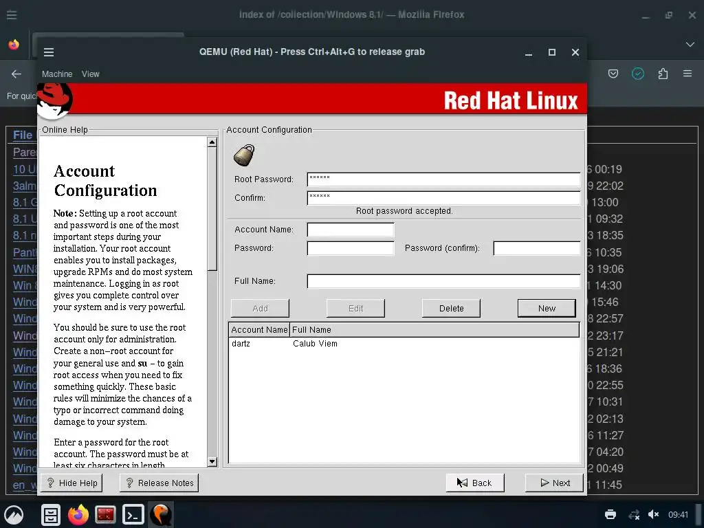Click the Firefox logo icon beside tabs
Viewport: 704px width, 528px height.
(x=14, y=45)
